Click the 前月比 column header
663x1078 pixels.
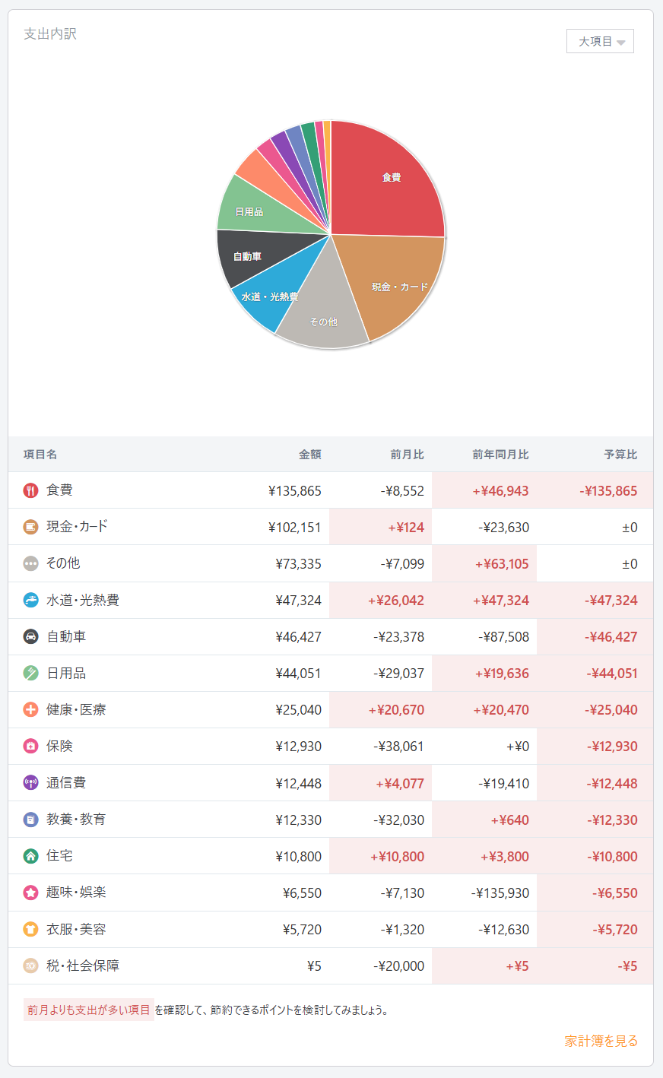click(407, 455)
